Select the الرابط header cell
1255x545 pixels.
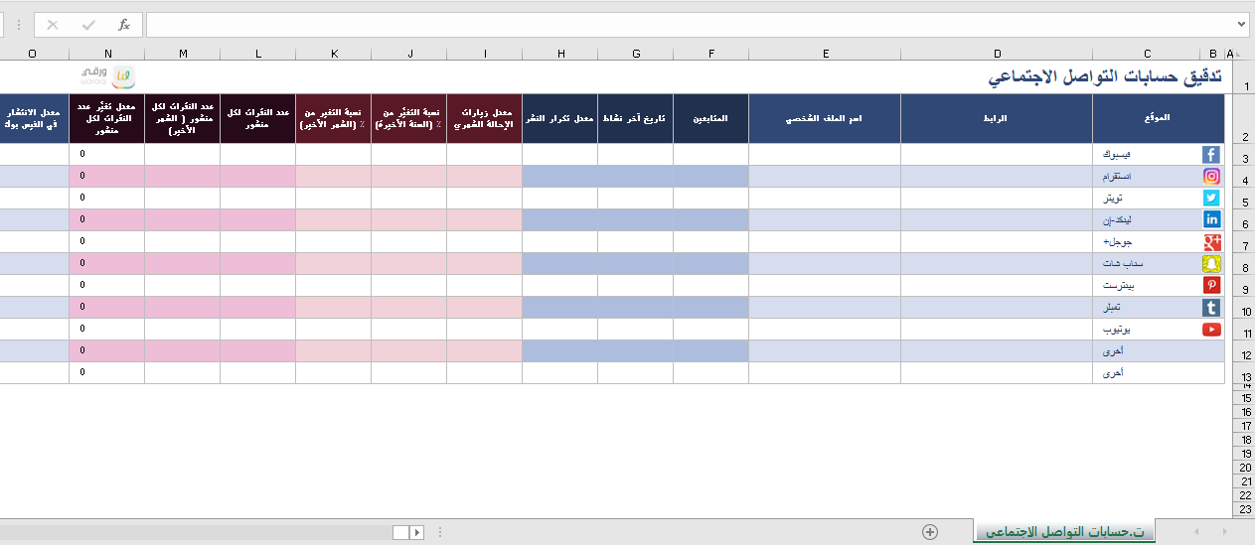[x=997, y=119]
